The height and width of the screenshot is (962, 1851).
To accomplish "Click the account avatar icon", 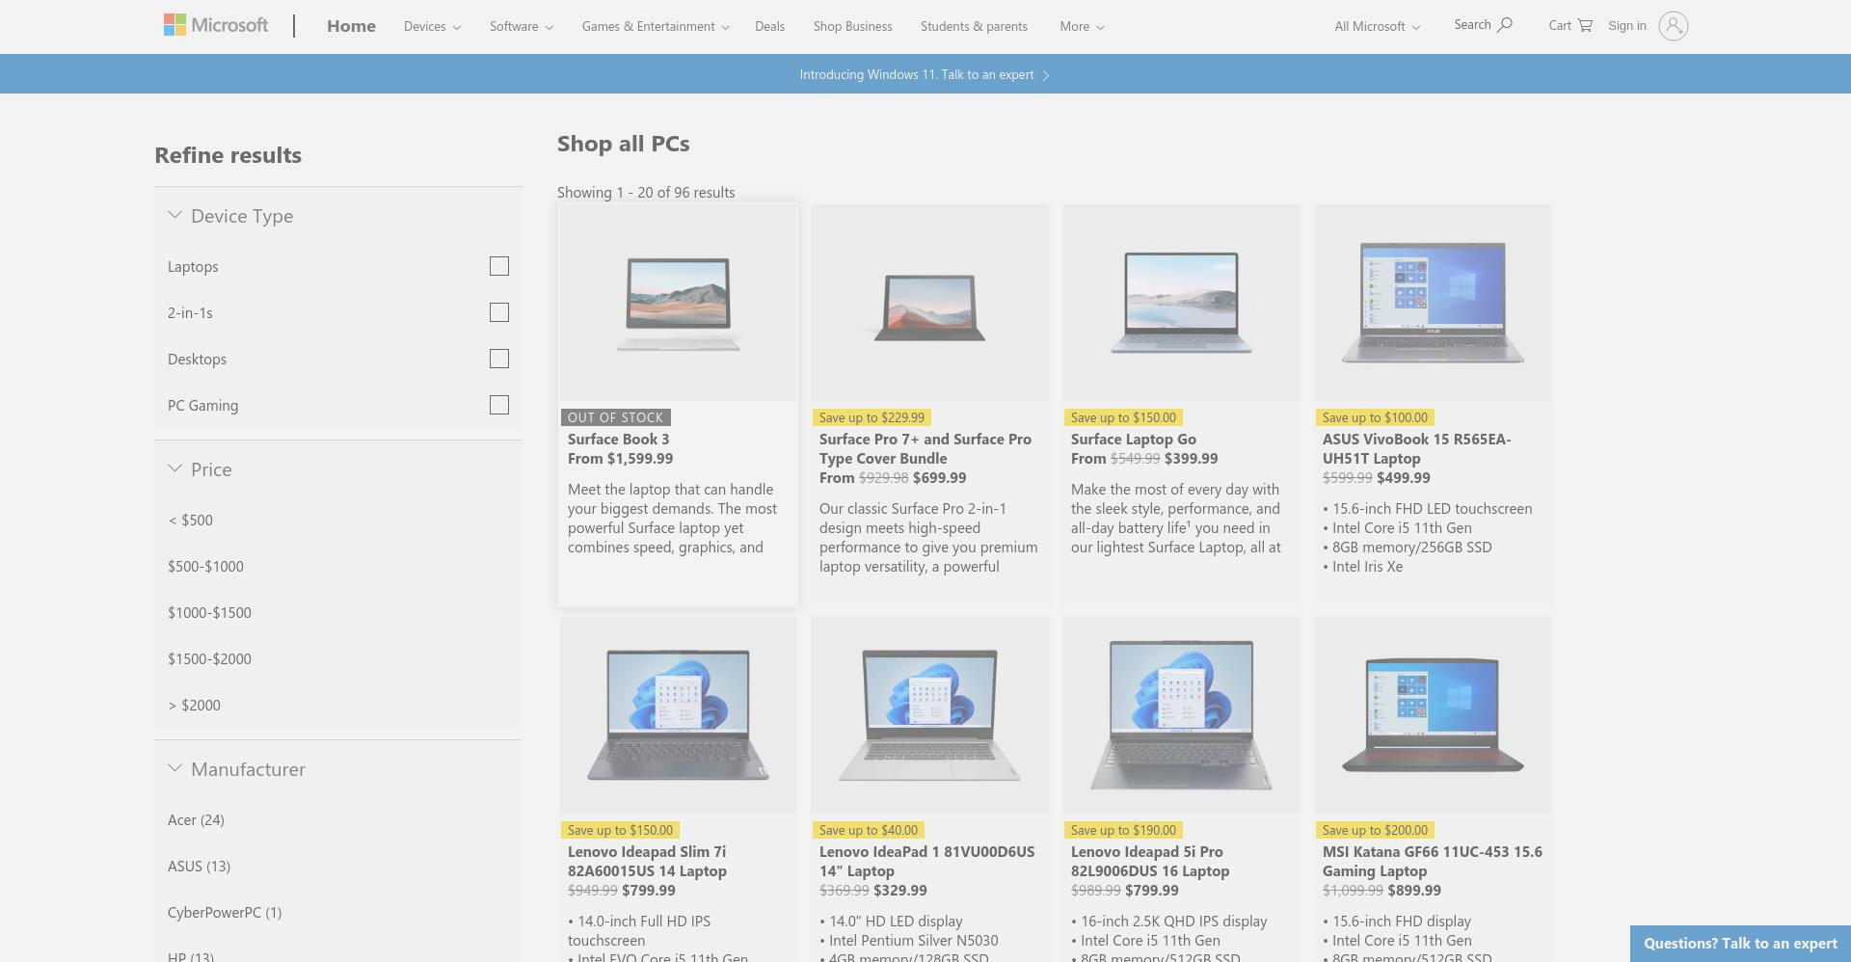I will click(x=1674, y=26).
